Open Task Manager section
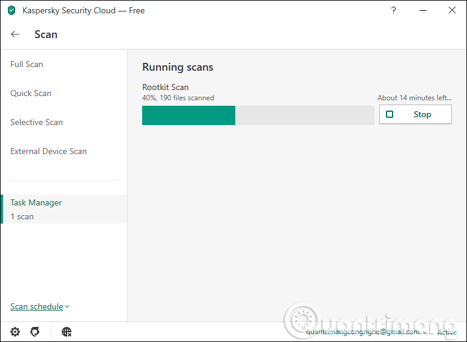The image size is (467, 342). (x=64, y=209)
